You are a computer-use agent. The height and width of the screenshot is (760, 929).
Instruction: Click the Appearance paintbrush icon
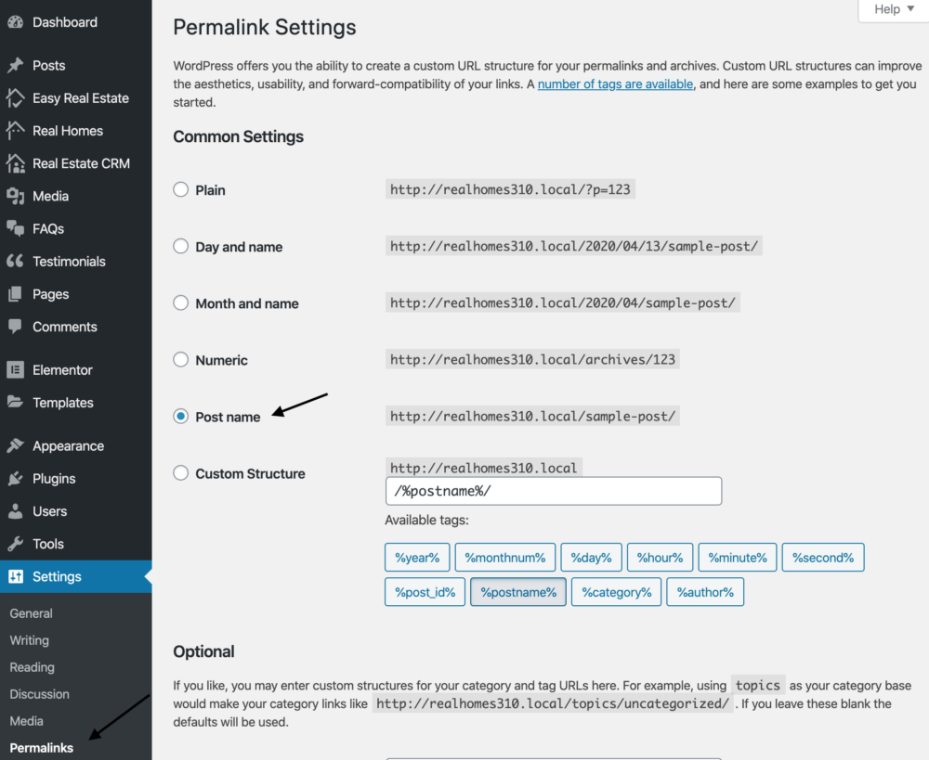pyautogui.click(x=16, y=445)
